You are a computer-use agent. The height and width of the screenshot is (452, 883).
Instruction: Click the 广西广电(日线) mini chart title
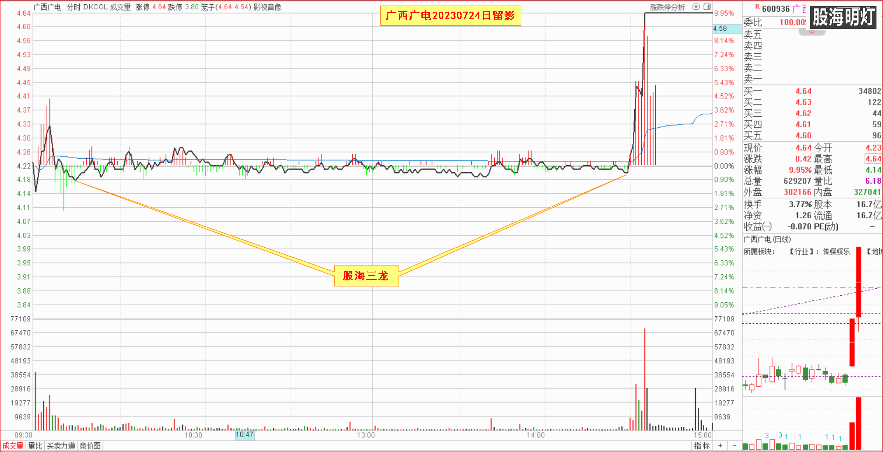(767, 239)
